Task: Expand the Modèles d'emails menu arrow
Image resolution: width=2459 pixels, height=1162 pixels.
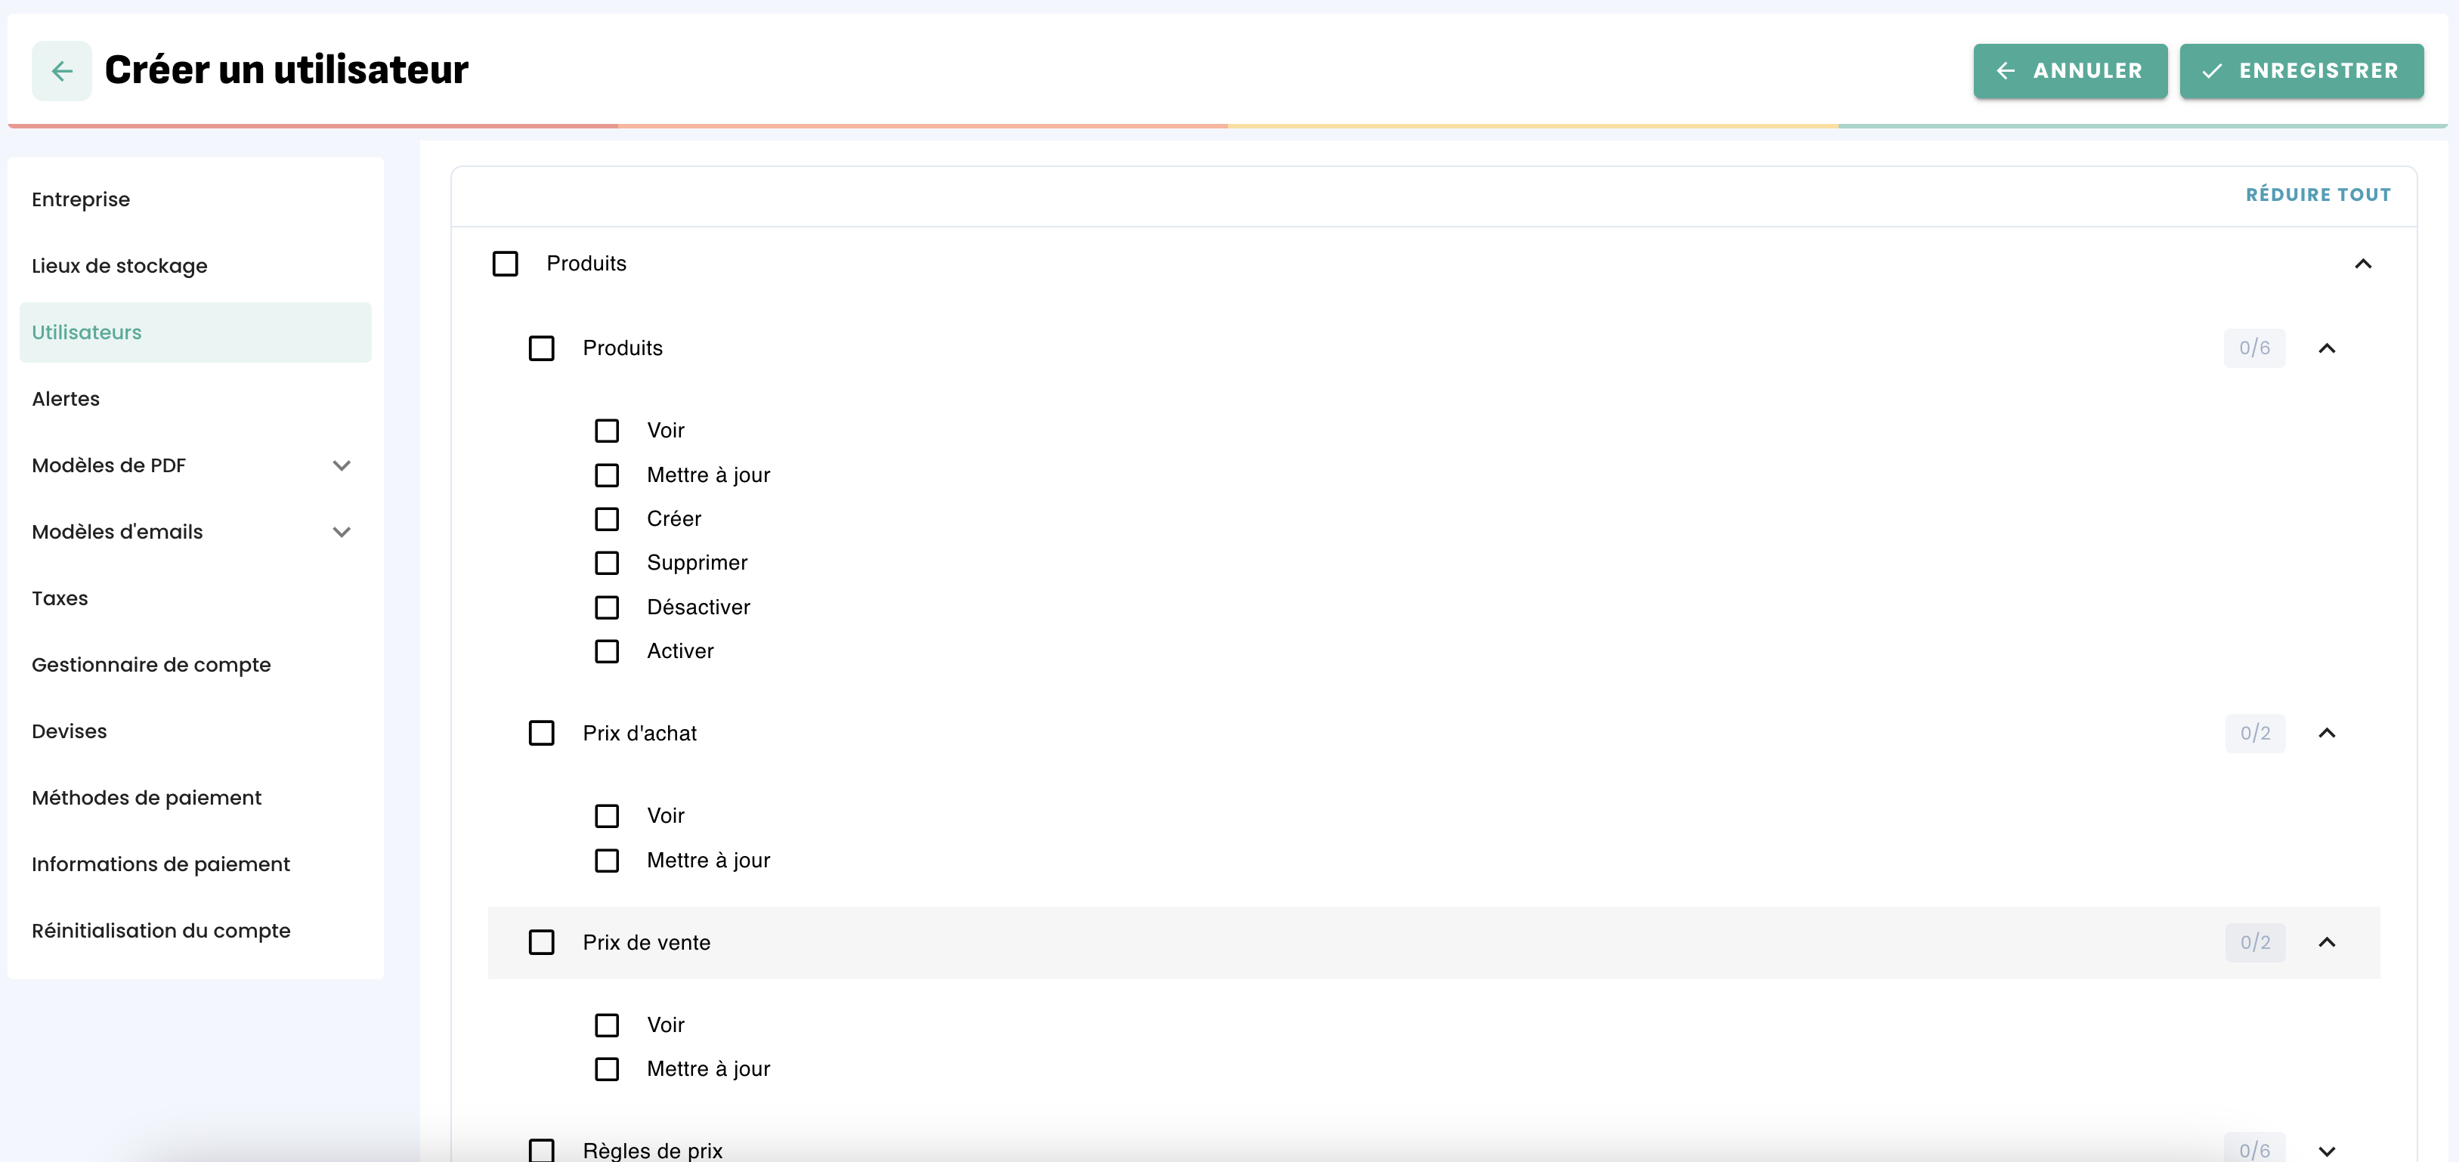Action: click(342, 533)
